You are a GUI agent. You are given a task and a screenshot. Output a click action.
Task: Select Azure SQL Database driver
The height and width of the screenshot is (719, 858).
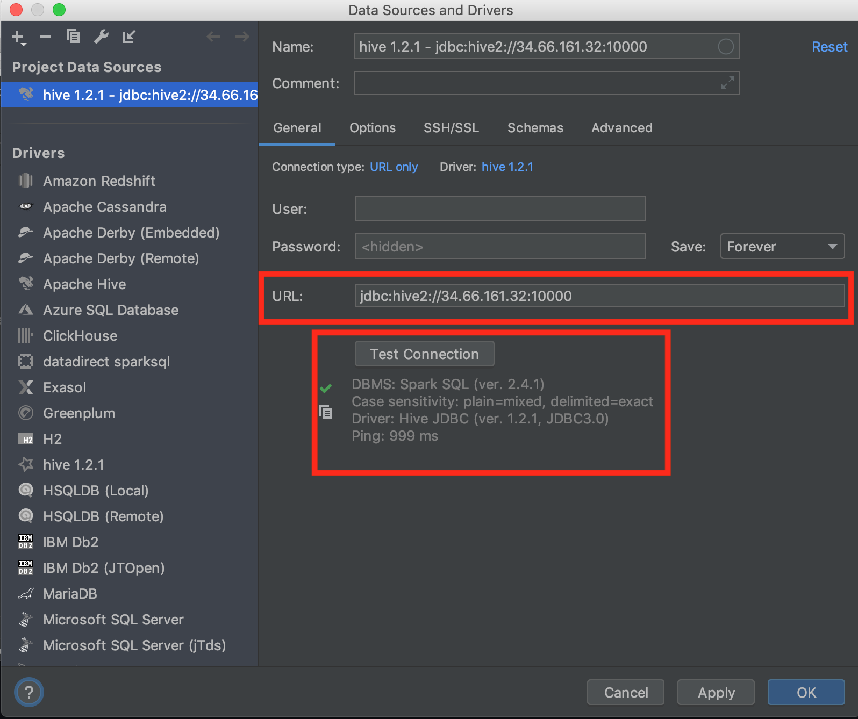coord(129,310)
